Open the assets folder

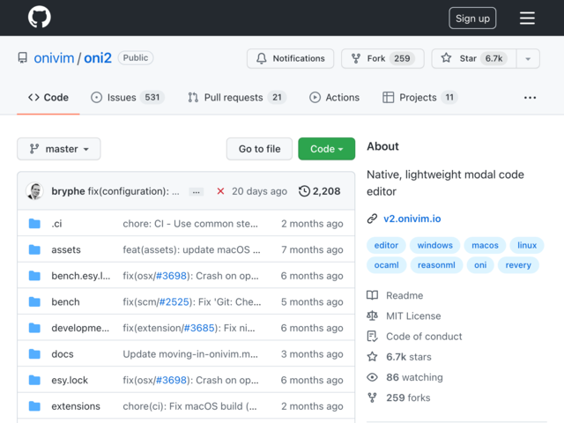point(66,249)
